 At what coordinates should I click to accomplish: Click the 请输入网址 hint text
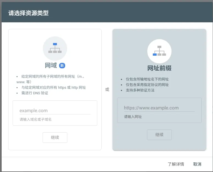click(x=133, y=117)
